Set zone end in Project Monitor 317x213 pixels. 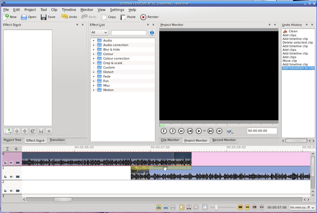173,131
